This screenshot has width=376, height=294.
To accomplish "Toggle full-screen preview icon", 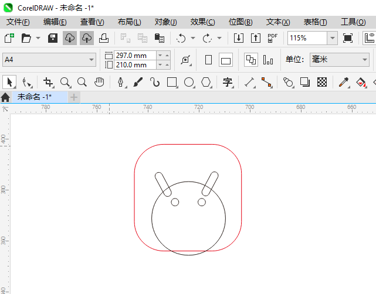I will (348, 38).
